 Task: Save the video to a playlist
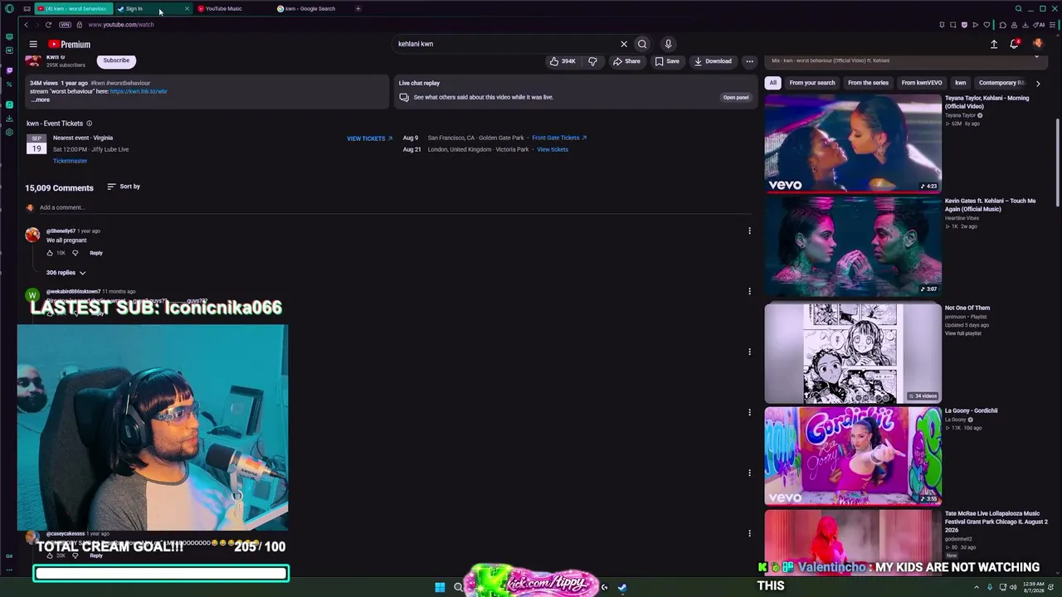pyautogui.click(x=667, y=61)
